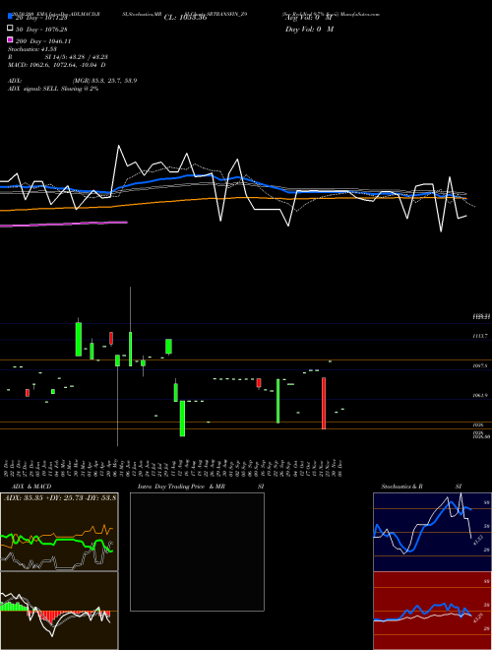
Task: Click the 'Stochastics & R' panel title
Action: pos(401,487)
